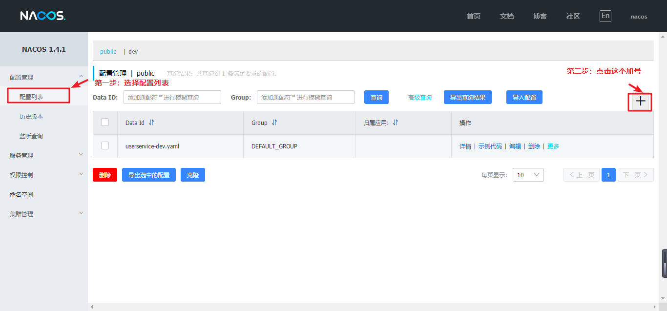Open the page size dropdown showing 10
The width and height of the screenshot is (667, 311).
point(528,175)
